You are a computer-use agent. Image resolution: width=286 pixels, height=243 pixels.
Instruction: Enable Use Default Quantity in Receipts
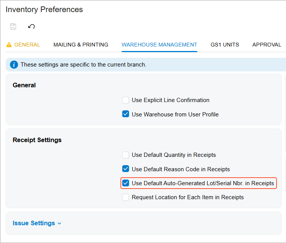[126, 155]
